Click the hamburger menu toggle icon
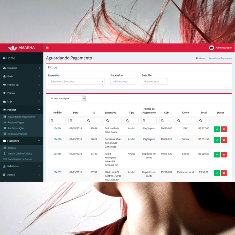The image size is (235, 235). (x=47, y=48)
